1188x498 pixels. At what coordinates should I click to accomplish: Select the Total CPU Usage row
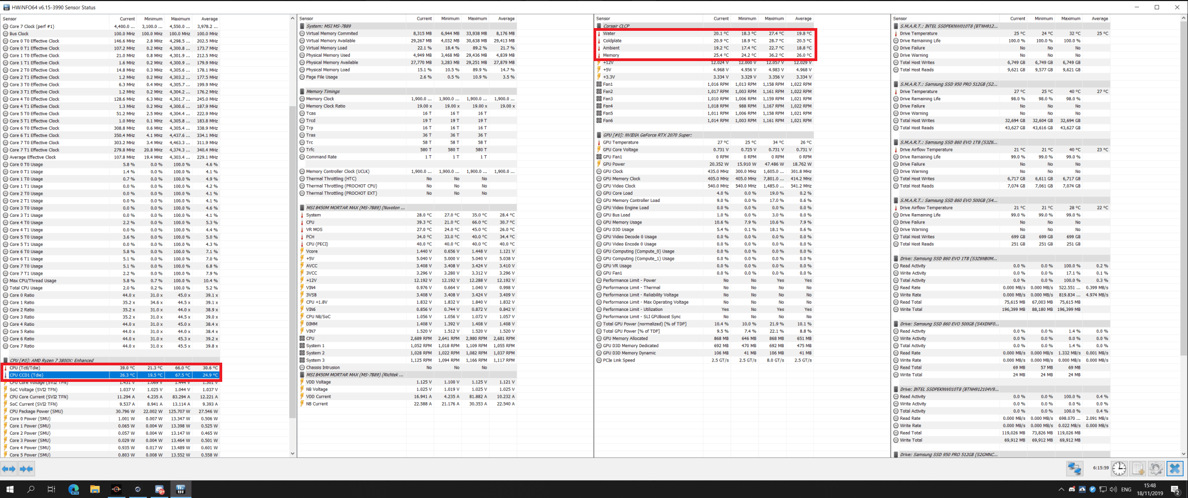(111, 288)
